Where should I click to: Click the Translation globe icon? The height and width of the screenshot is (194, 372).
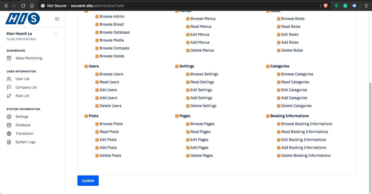(9, 134)
